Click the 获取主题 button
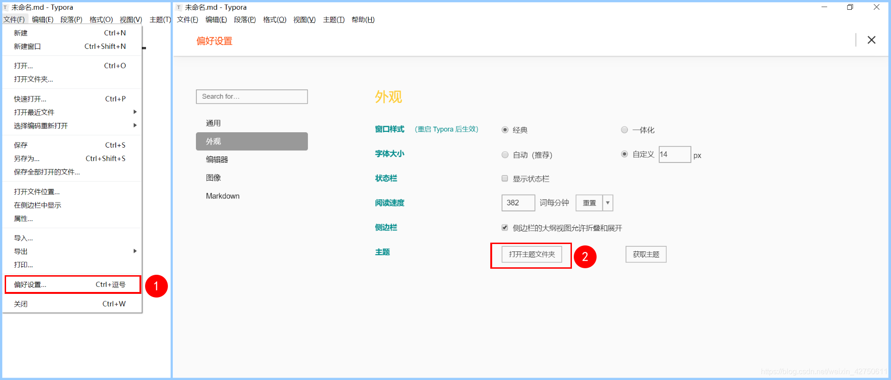 (x=646, y=254)
